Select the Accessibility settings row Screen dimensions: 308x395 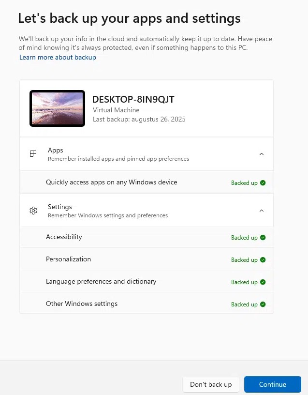coord(64,237)
